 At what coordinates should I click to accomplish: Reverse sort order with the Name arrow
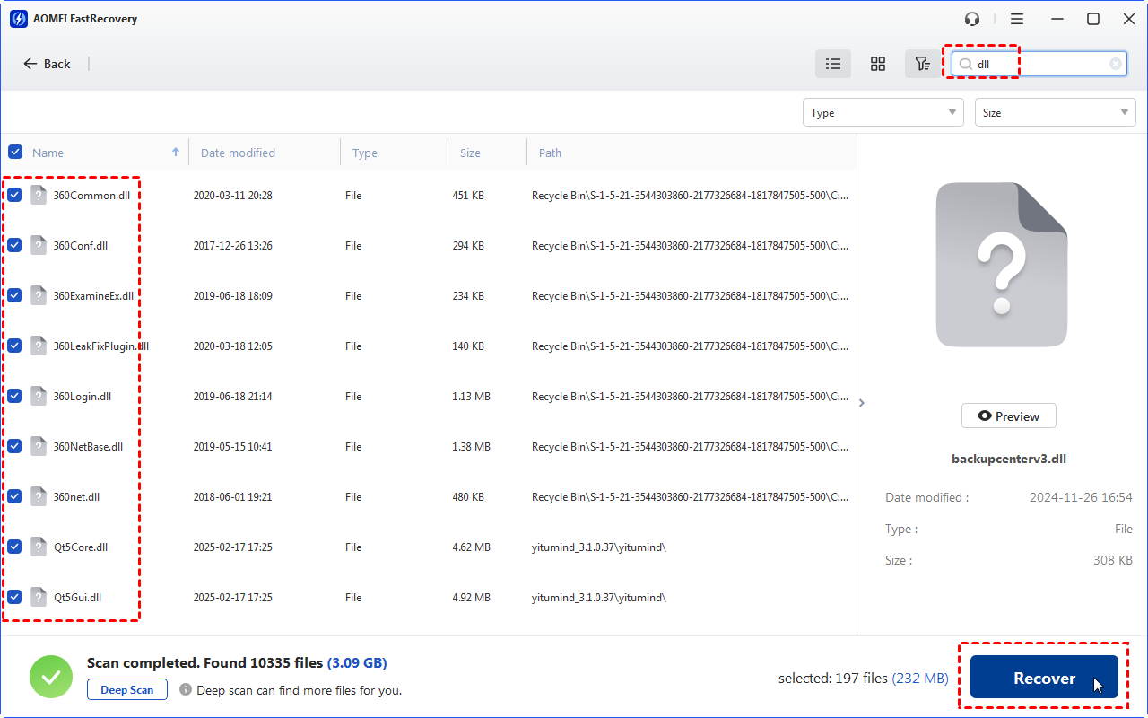tap(176, 153)
